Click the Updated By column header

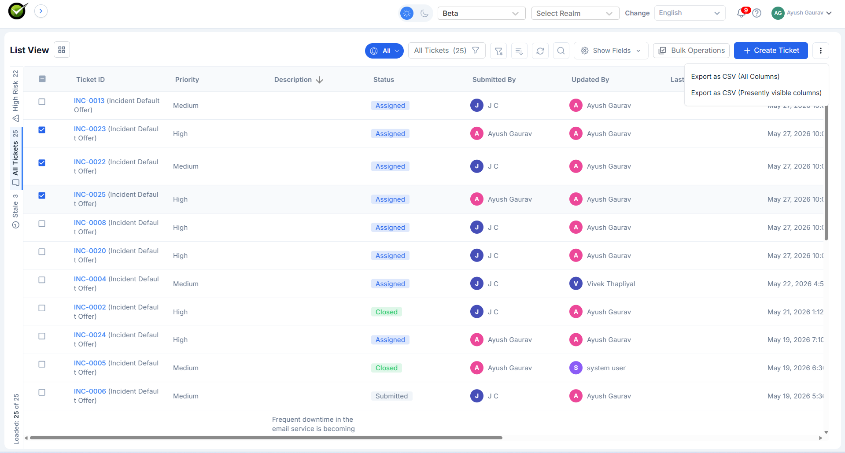tap(590, 80)
